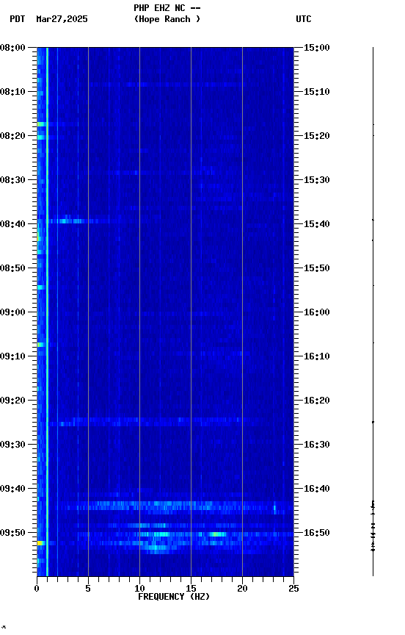
Task: Click the '15:00' UTC time label
Action: pos(317,48)
